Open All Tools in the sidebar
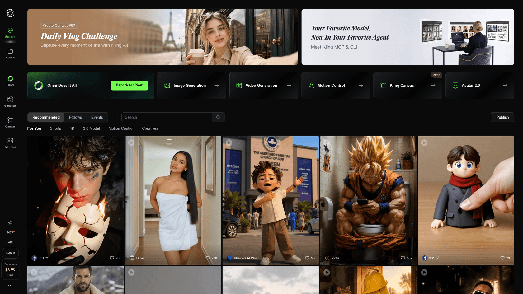The width and height of the screenshot is (523, 294). [x=10, y=143]
